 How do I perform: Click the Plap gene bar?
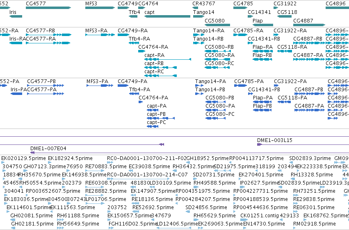coord(263,25)
